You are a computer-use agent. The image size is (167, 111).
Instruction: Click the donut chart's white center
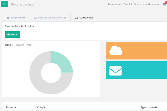tap(51, 73)
